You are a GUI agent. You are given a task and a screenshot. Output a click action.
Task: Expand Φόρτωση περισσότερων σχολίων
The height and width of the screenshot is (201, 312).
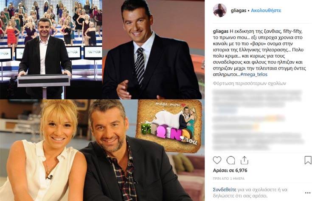click(x=249, y=83)
